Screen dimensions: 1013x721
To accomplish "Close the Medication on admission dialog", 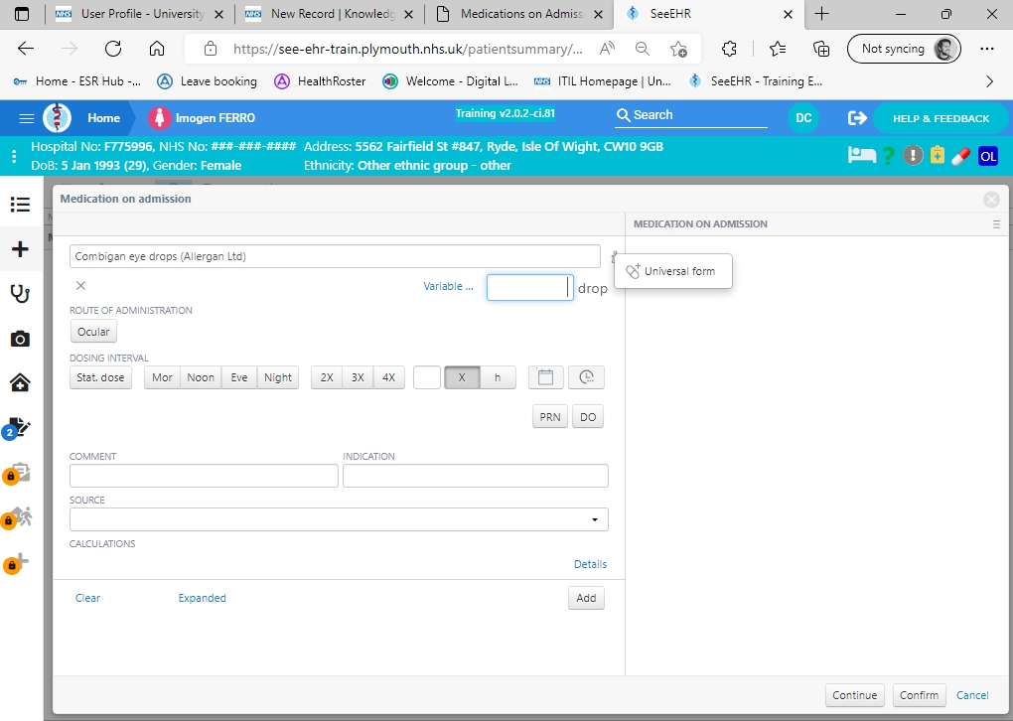I will point(992,200).
